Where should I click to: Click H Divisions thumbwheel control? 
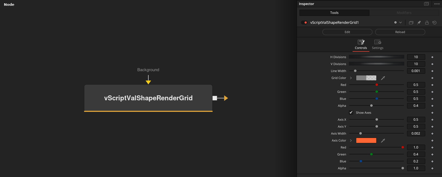[377, 57]
